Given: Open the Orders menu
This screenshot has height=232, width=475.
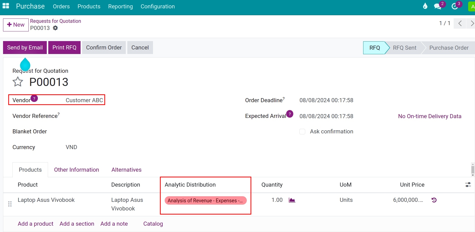Looking at the screenshot, I should pos(61,6).
